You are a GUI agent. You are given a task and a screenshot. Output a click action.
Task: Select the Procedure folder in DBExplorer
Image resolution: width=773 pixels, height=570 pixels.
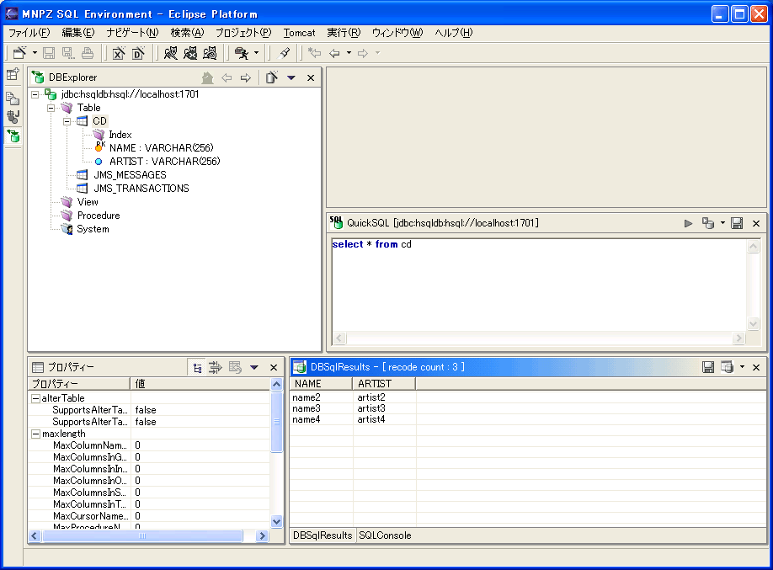click(99, 216)
